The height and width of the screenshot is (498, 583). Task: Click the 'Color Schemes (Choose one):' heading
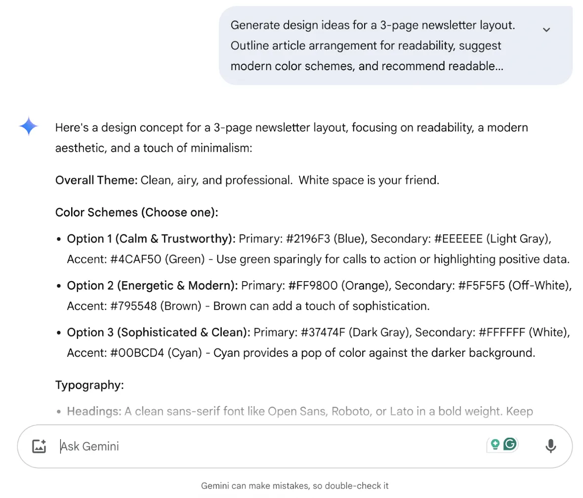click(137, 212)
